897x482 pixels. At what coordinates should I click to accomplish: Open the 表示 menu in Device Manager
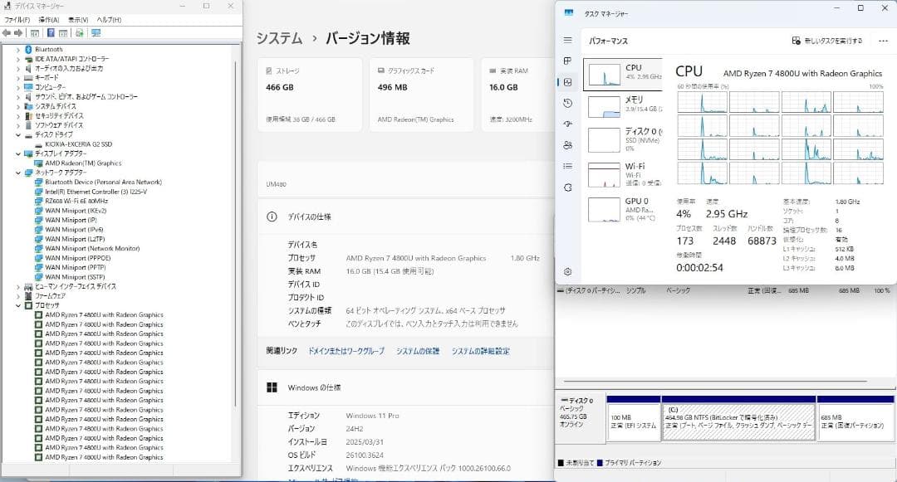78,20
